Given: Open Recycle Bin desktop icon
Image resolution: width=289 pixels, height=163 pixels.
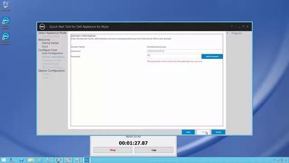Looking at the screenshot, I should [6, 6].
